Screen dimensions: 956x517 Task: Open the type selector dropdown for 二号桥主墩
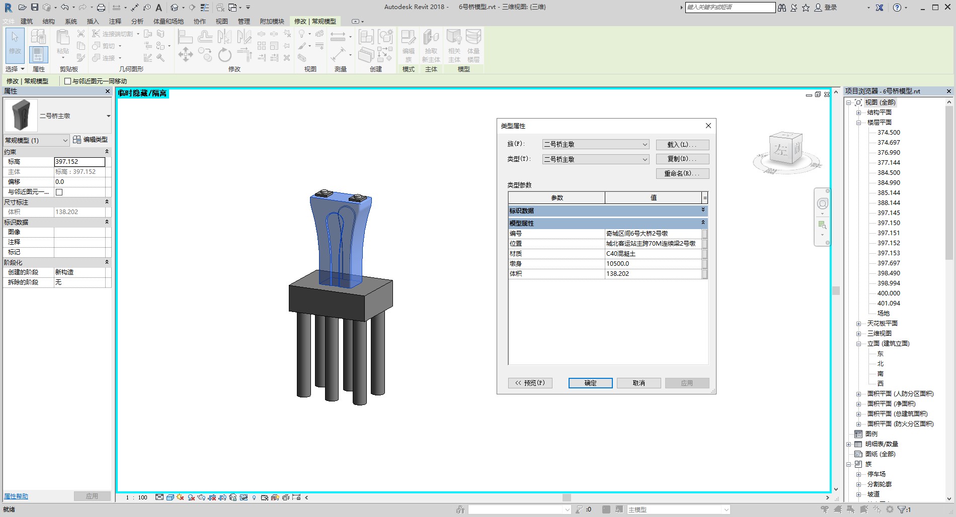pos(108,116)
